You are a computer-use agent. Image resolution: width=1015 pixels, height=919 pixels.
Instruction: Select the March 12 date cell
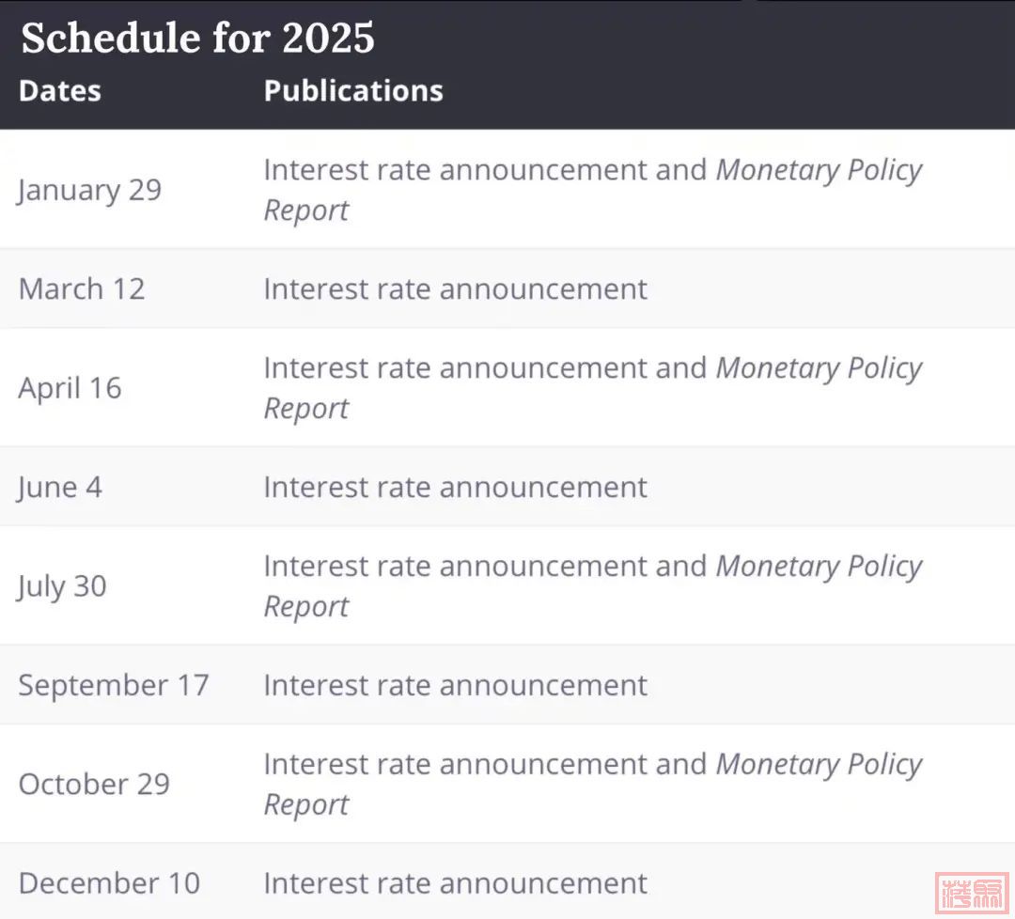pos(82,288)
